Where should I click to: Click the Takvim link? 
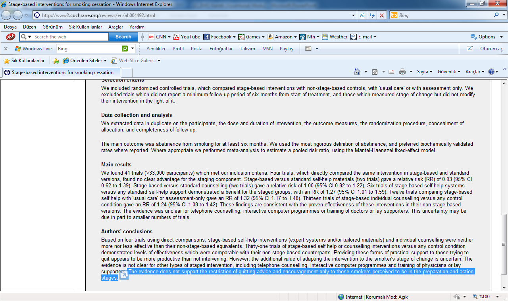coord(247,49)
